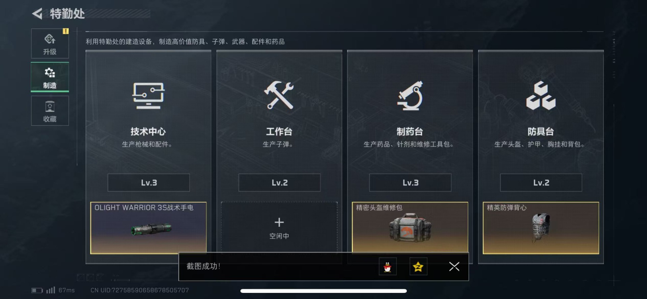647x299 pixels.
Task: Open the 精英防弹背心 vest item
Action: (541, 228)
